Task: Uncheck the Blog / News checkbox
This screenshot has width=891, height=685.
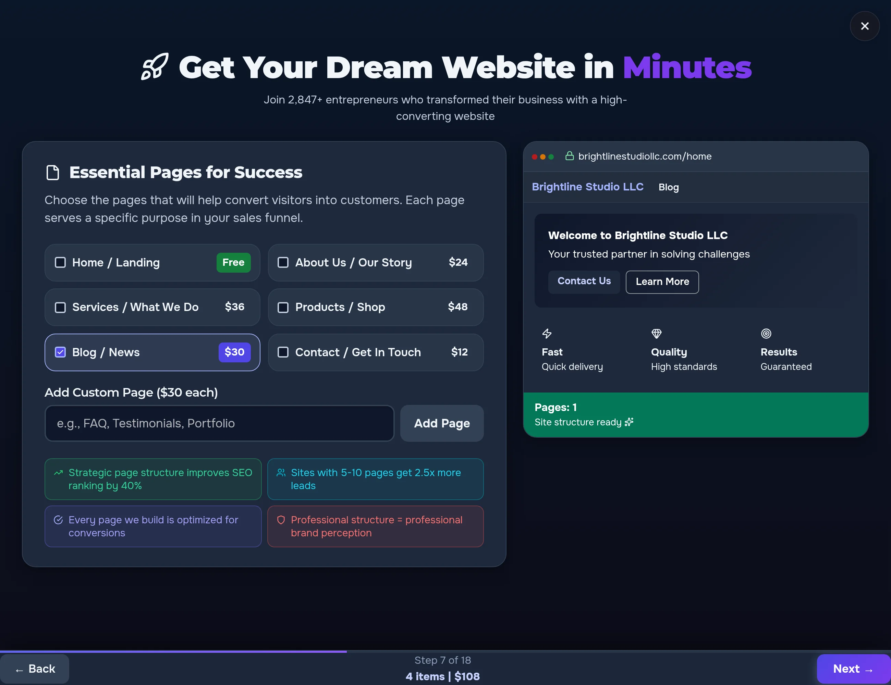Action: [x=60, y=352]
